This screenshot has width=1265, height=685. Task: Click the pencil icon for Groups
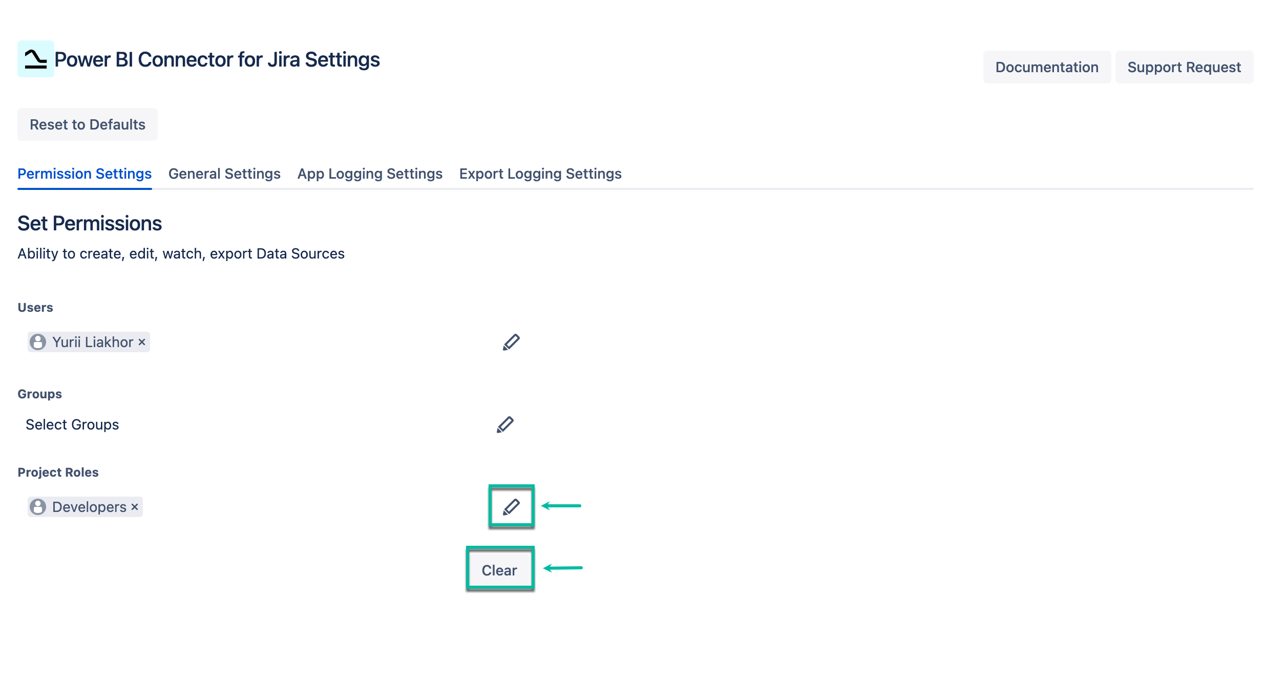pos(504,424)
